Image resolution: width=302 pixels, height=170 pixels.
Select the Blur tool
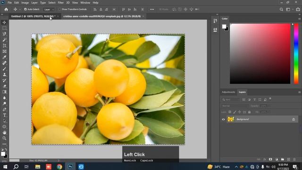point(4,98)
